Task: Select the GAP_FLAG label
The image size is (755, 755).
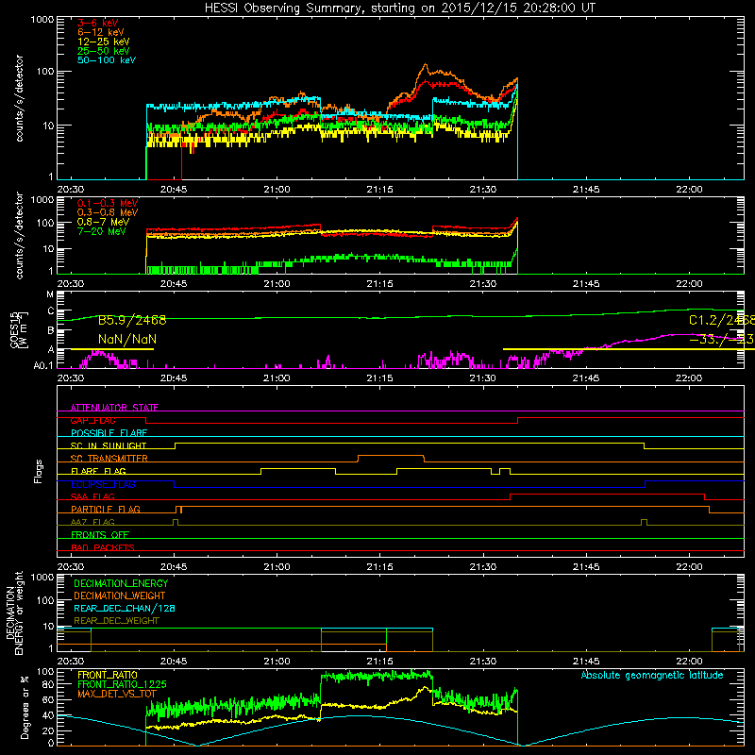Action: click(x=92, y=420)
